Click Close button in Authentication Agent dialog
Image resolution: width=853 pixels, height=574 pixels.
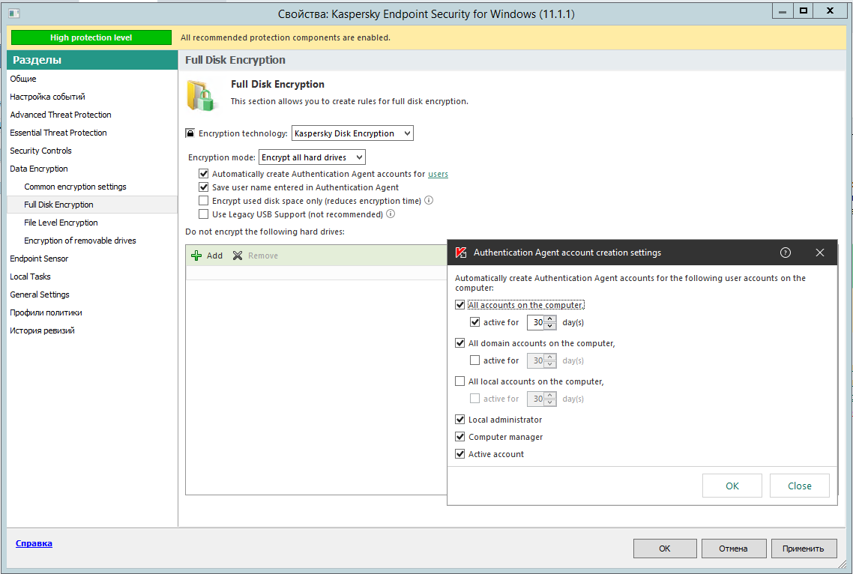(800, 486)
